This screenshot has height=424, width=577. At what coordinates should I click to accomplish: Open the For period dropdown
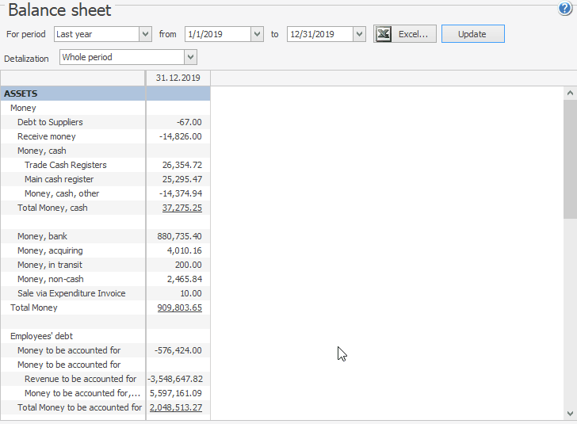(145, 34)
